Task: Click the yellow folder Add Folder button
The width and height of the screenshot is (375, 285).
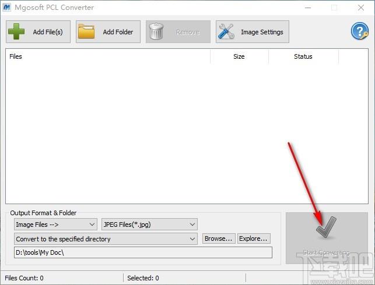Action: tap(108, 32)
